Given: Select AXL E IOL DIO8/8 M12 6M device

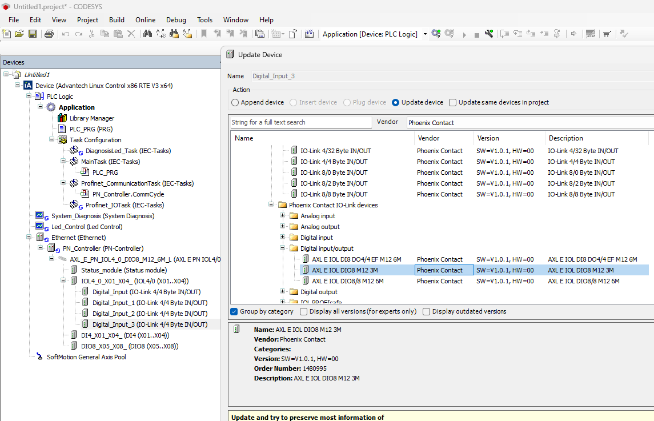Looking at the screenshot, I should 347,281.
